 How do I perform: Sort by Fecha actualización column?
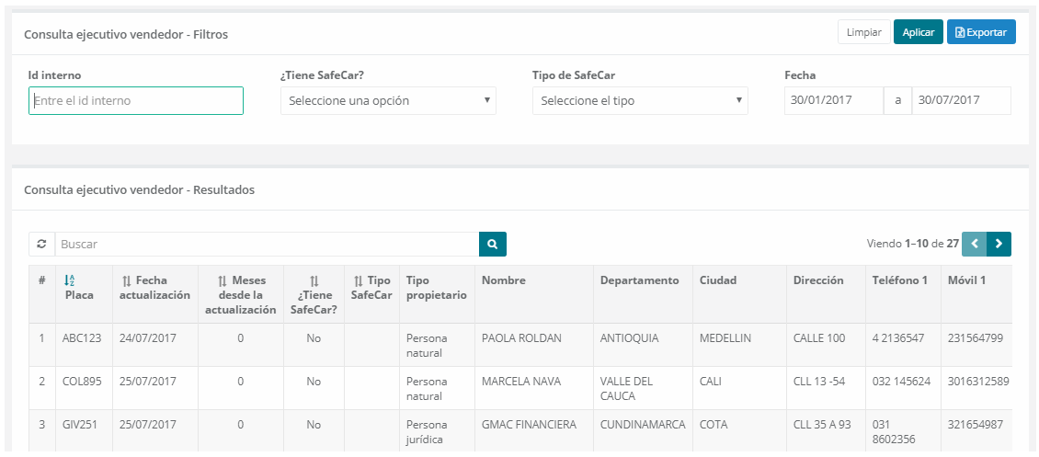127,280
